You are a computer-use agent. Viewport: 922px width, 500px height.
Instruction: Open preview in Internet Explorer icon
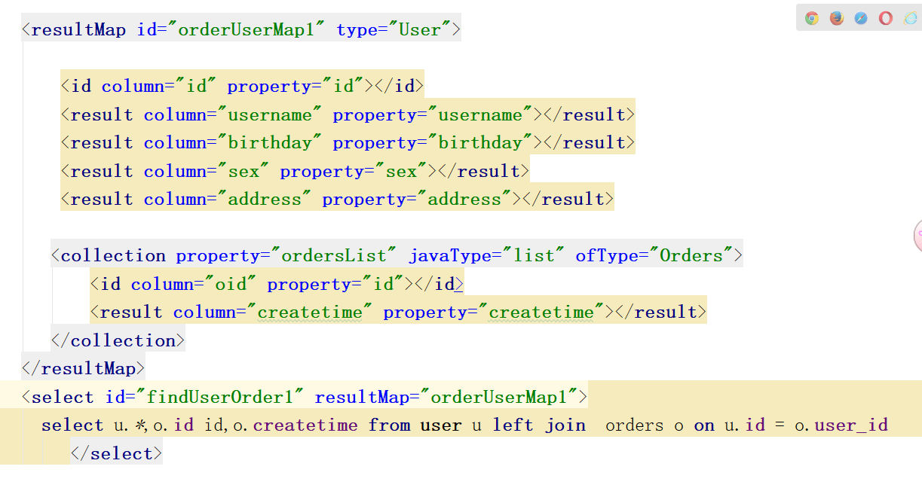point(911,18)
